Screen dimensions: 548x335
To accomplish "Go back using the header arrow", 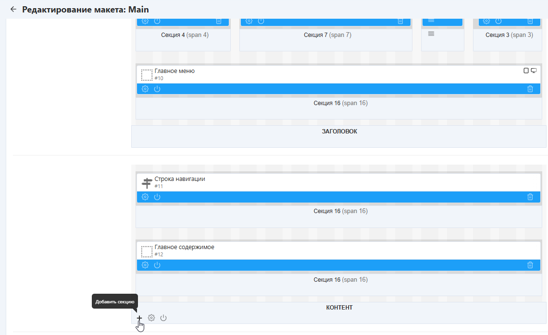I will (x=13, y=9).
